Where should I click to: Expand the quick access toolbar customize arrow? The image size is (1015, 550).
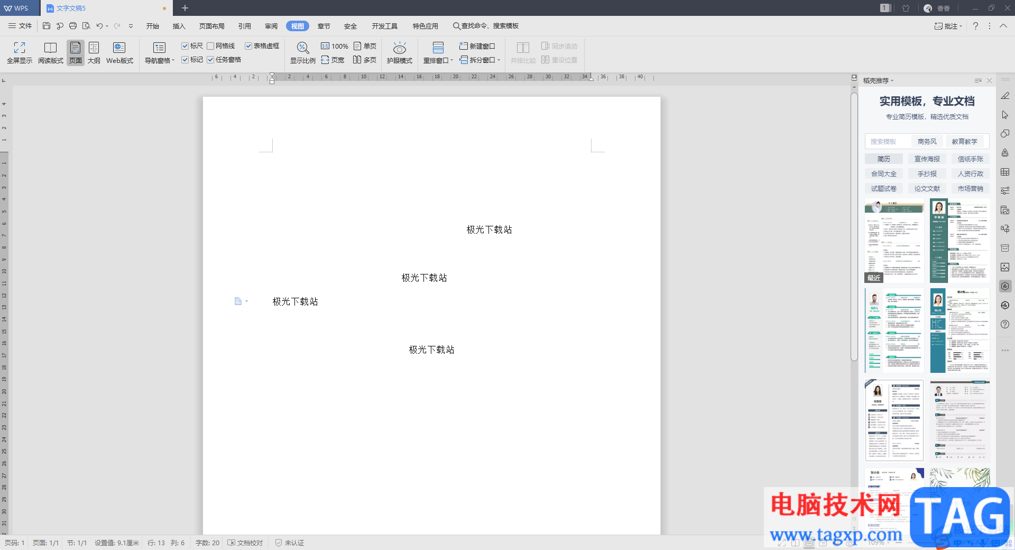[131, 26]
